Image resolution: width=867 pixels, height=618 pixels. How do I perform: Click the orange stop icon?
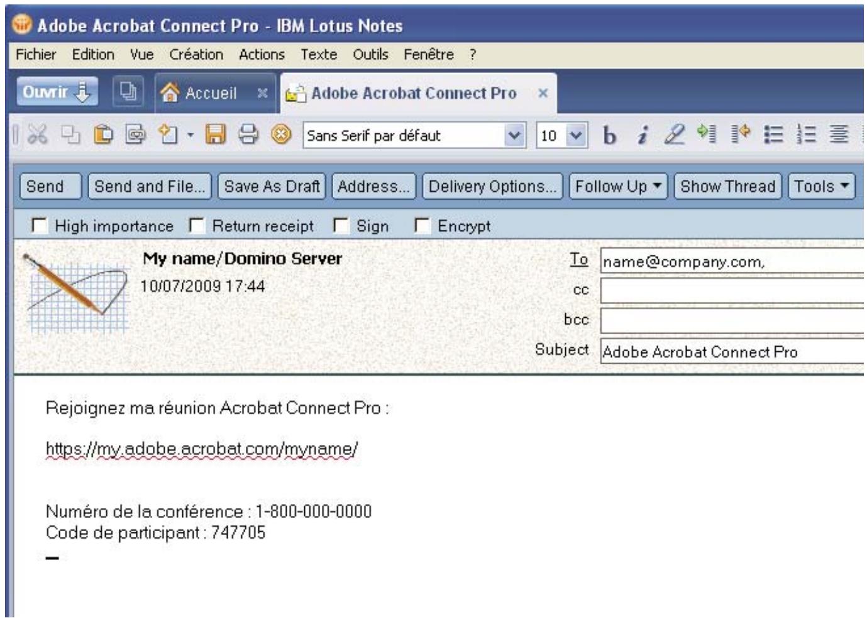(x=281, y=135)
